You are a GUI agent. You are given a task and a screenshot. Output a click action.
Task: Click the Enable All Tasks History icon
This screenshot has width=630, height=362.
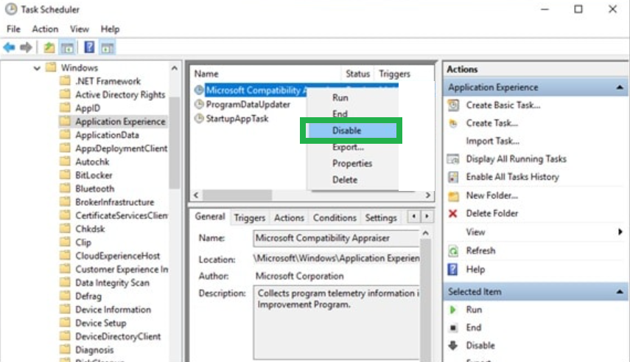[453, 177]
